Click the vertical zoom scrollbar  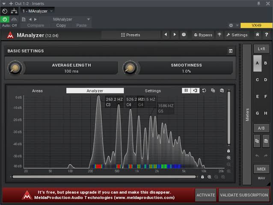tap(229, 118)
